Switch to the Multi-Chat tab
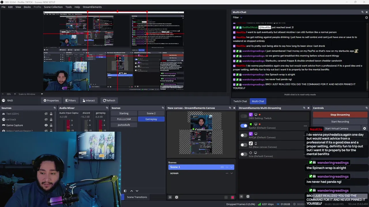This screenshot has width=369, height=207. [x=258, y=101]
